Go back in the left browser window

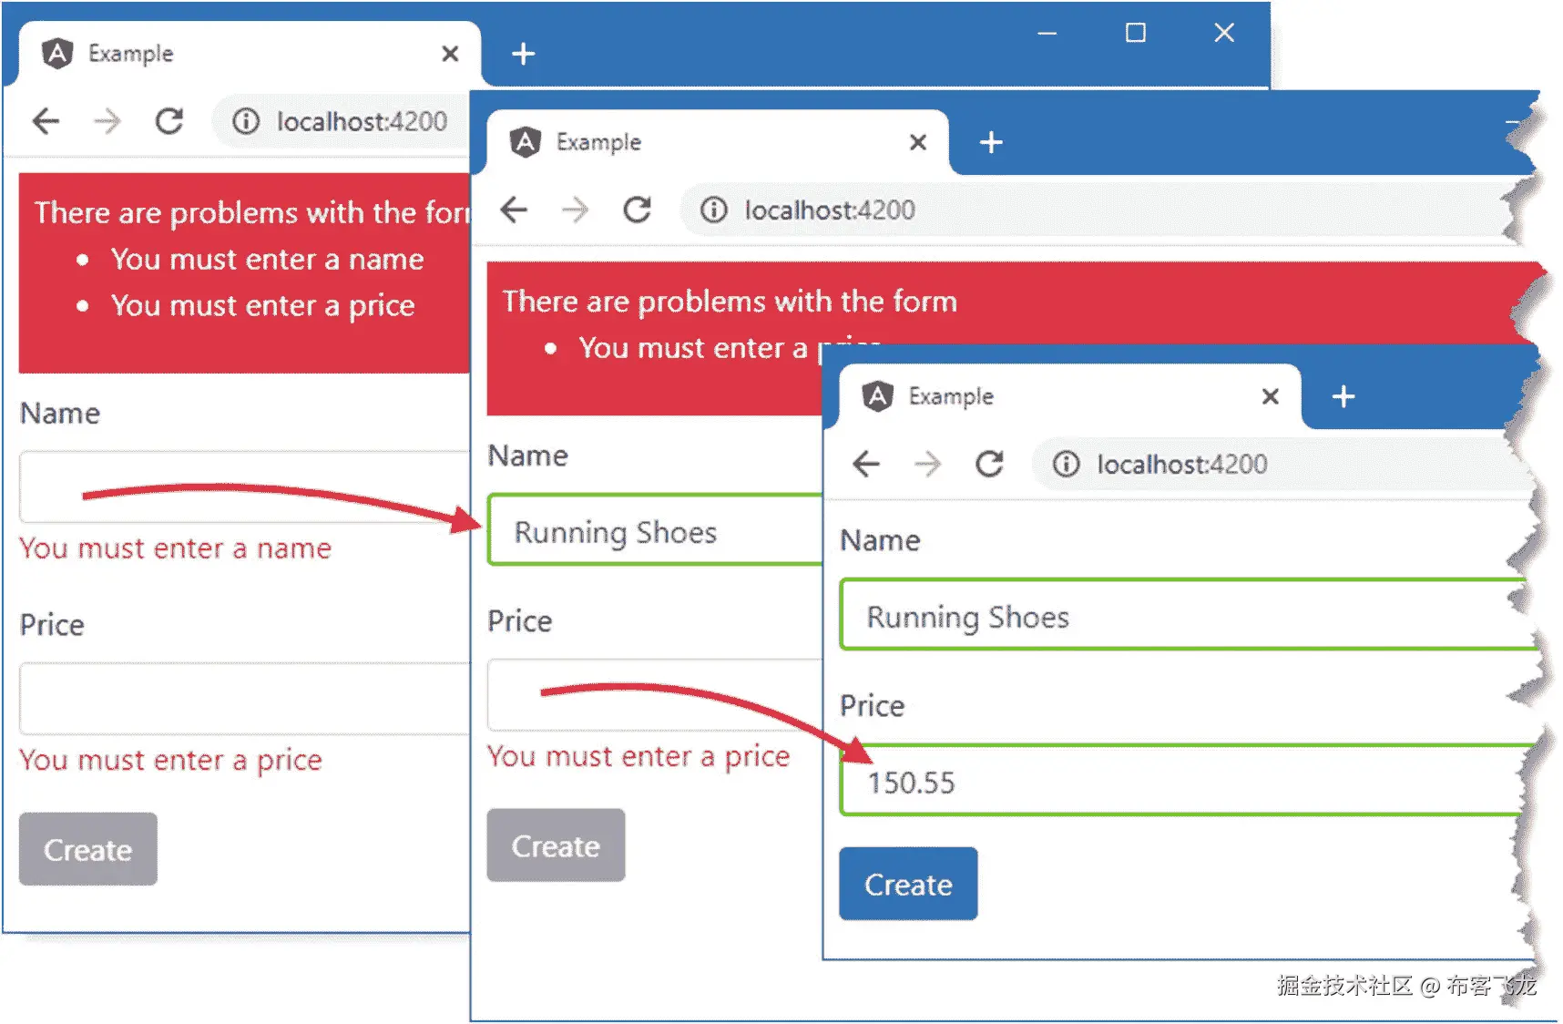(x=46, y=121)
